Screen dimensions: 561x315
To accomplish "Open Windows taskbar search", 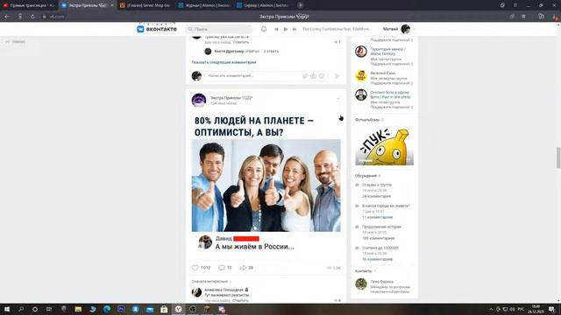I will point(21,309).
